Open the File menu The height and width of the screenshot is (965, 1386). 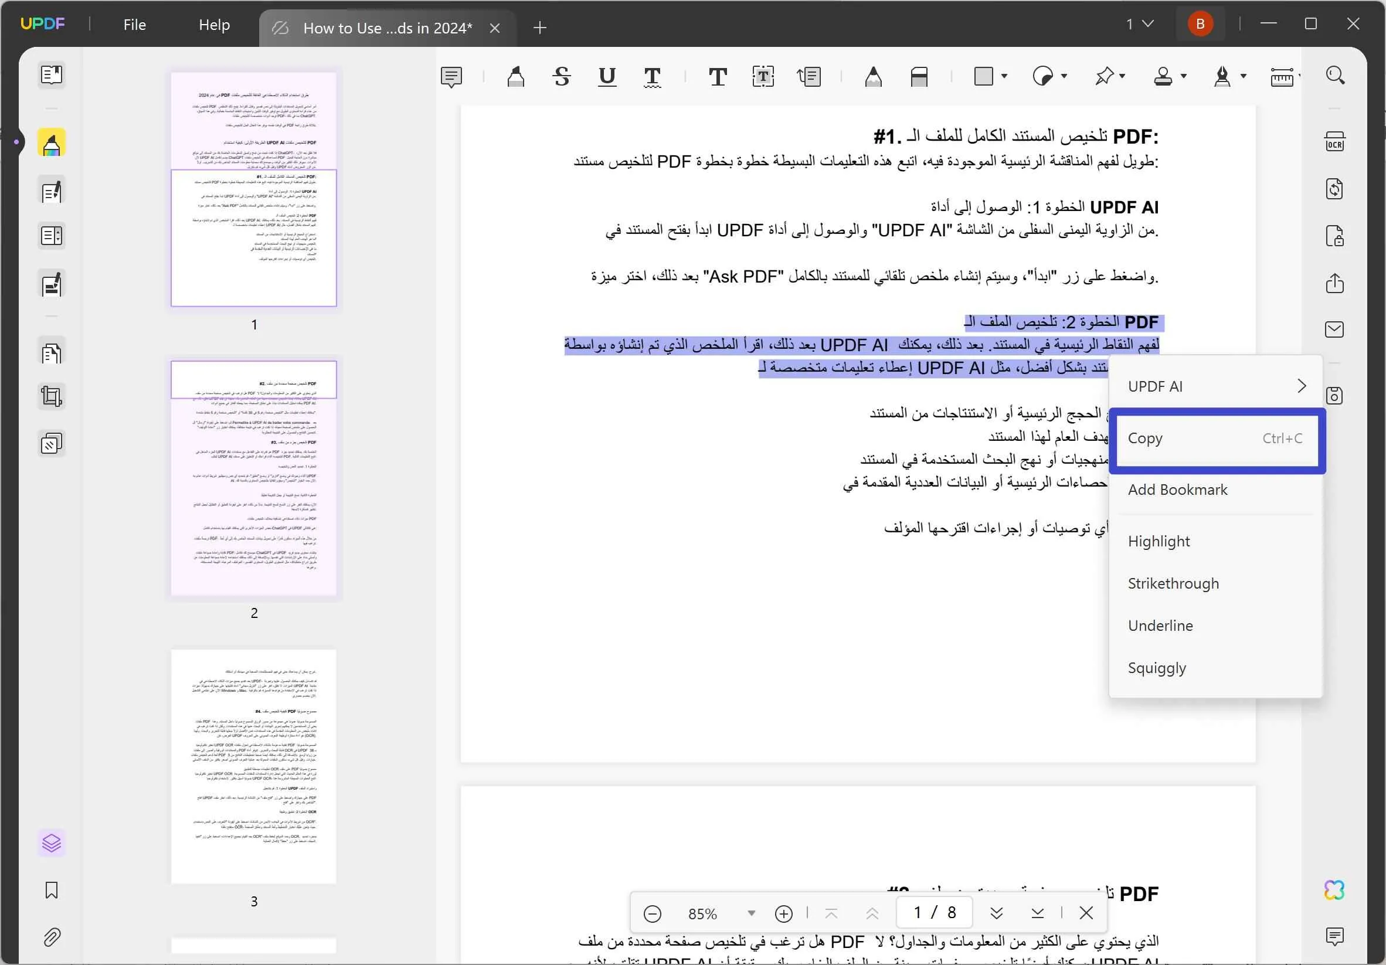click(134, 24)
